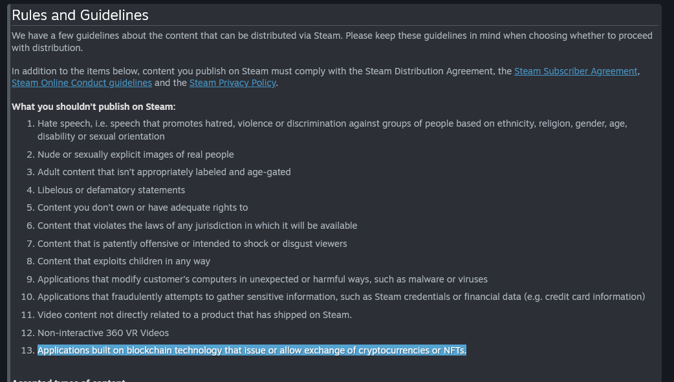Click the "Content that exploits children" item
Image resolution: width=674 pixels, height=382 pixels.
124,261
